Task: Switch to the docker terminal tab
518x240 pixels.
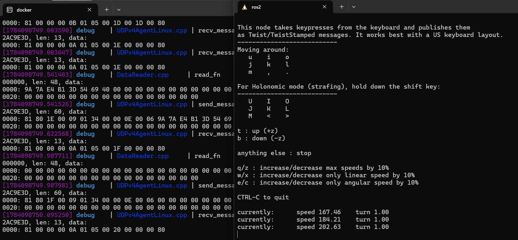Action: tap(50, 10)
